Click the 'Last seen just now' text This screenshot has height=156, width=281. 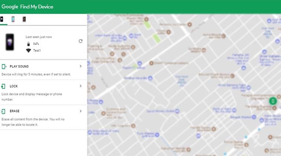tap(39, 37)
